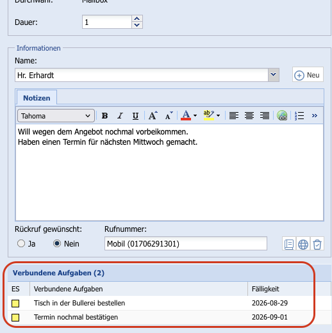Image resolution: width=332 pixels, height=333 pixels.
Task: Open the Tahoma font dropdown
Action: pyautogui.click(x=56, y=116)
